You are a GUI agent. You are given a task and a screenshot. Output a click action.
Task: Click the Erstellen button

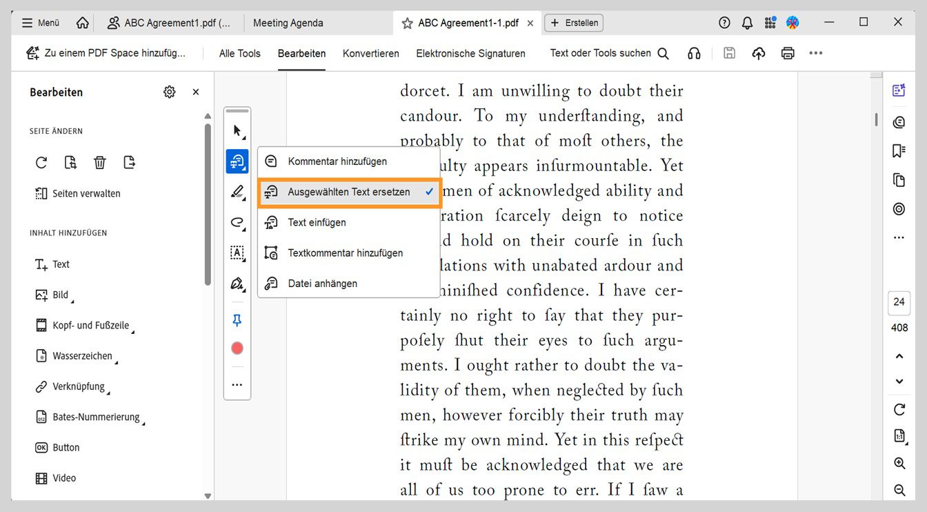573,23
